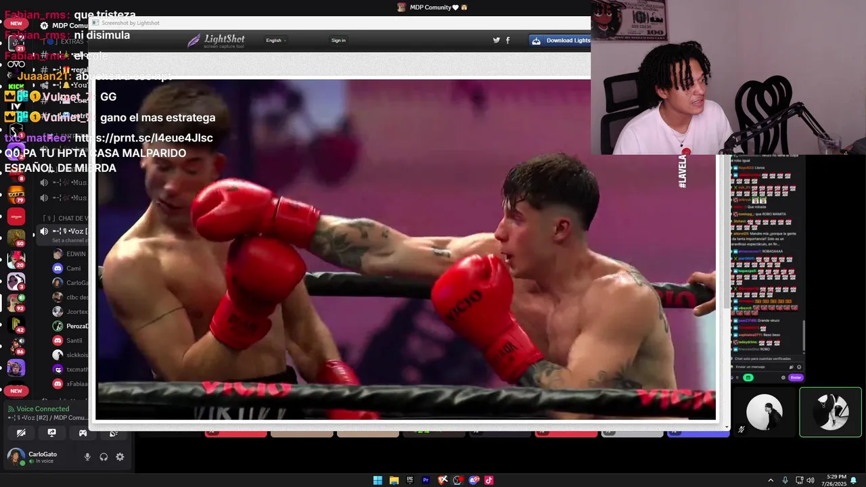Select the voice participant tile with green border
866x487 pixels.
pos(830,412)
